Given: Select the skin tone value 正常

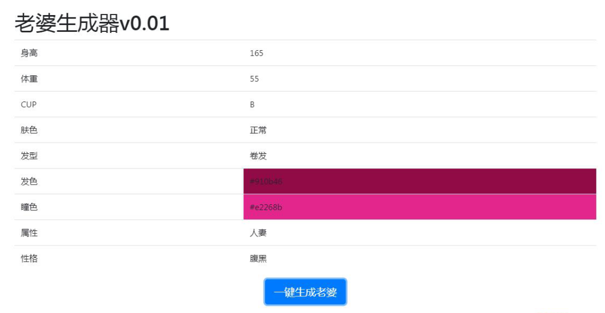Looking at the screenshot, I should [258, 131].
